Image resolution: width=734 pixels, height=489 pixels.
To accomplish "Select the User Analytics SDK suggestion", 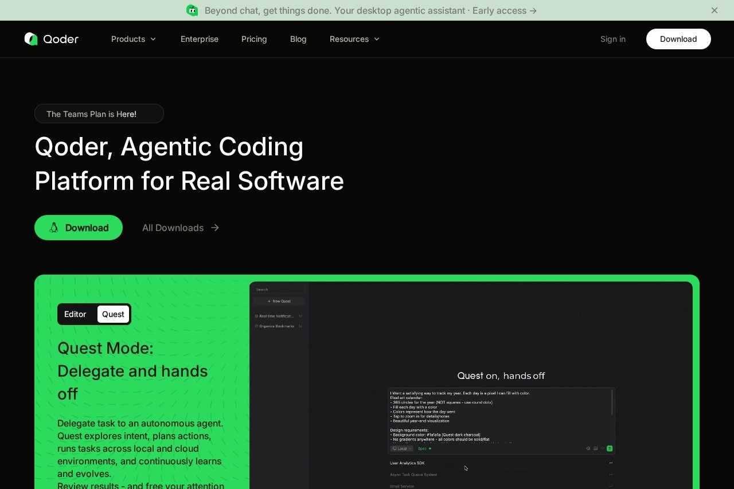I will pyautogui.click(x=502, y=463).
